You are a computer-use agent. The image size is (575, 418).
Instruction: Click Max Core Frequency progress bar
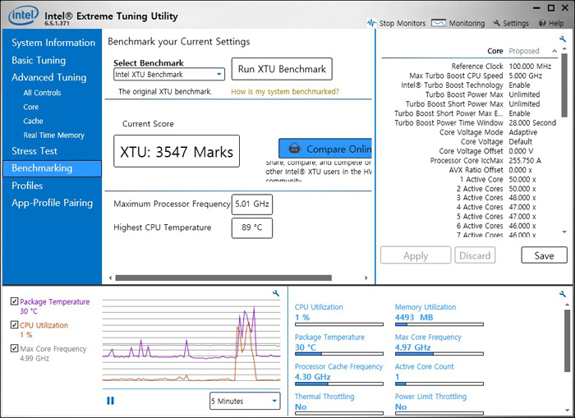pos(439,354)
